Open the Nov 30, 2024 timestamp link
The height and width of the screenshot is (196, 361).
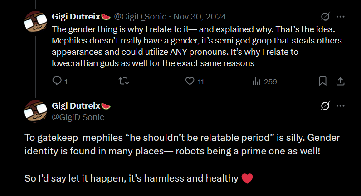pos(200,17)
